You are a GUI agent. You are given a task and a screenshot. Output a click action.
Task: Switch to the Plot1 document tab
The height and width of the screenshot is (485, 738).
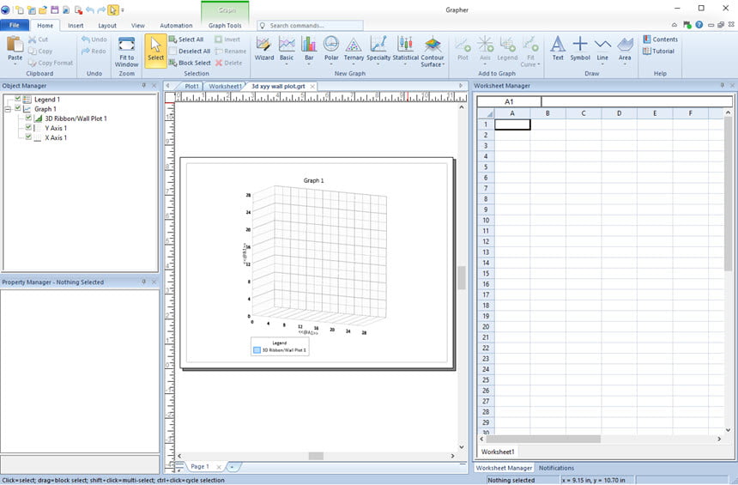(191, 86)
